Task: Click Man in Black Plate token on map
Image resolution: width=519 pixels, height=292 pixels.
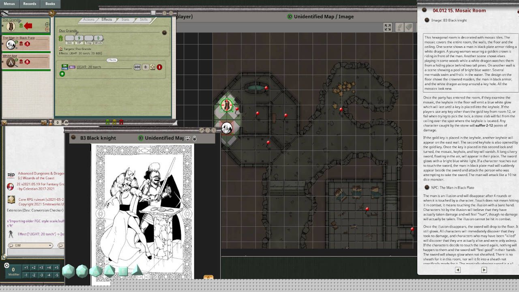Action: (227, 128)
